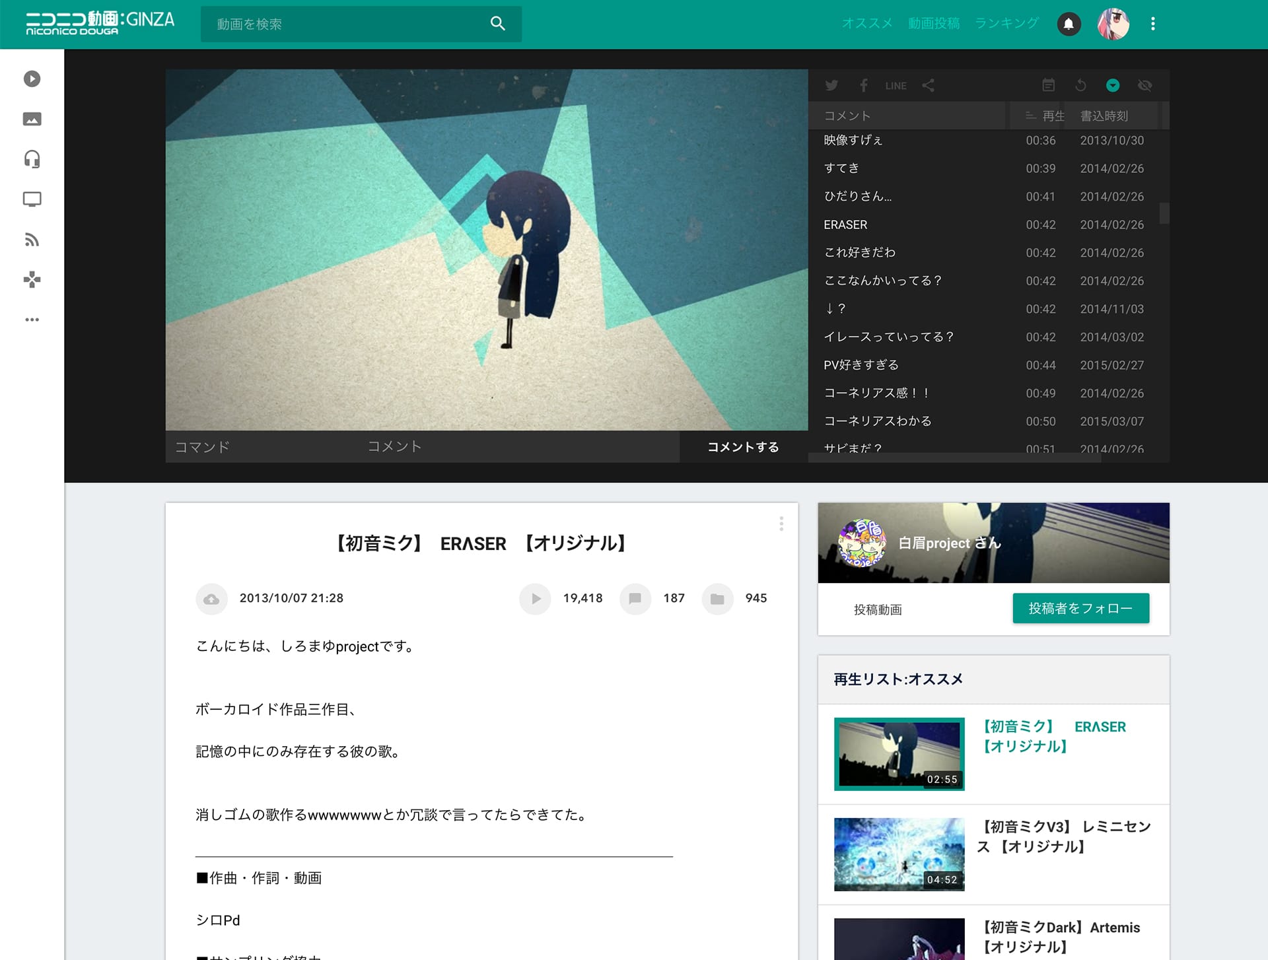The width and height of the screenshot is (1268, 960).
Task: Expand the header overflow menu
Action: click(x=1152, y=24)
